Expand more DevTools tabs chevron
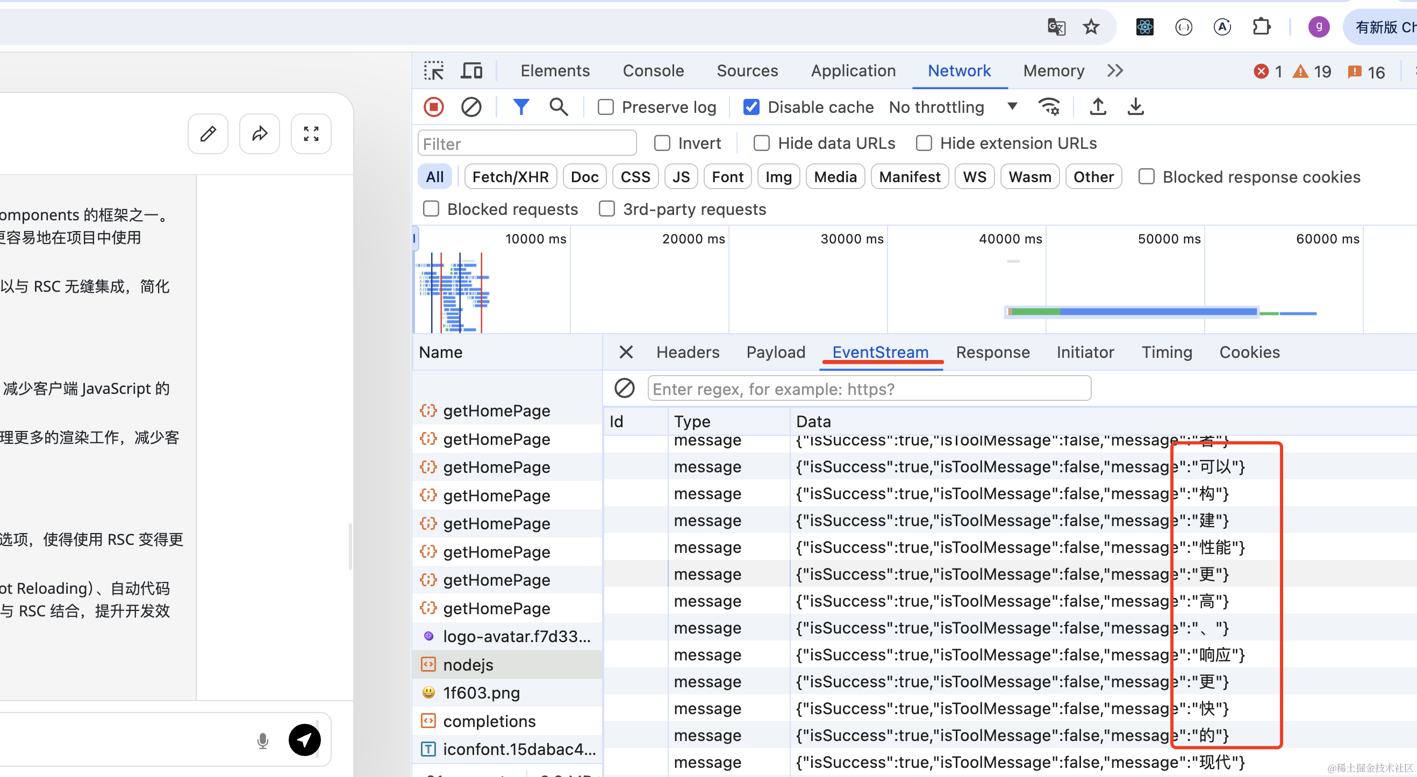1417x777 pixels. click(x=1115, y=71)
